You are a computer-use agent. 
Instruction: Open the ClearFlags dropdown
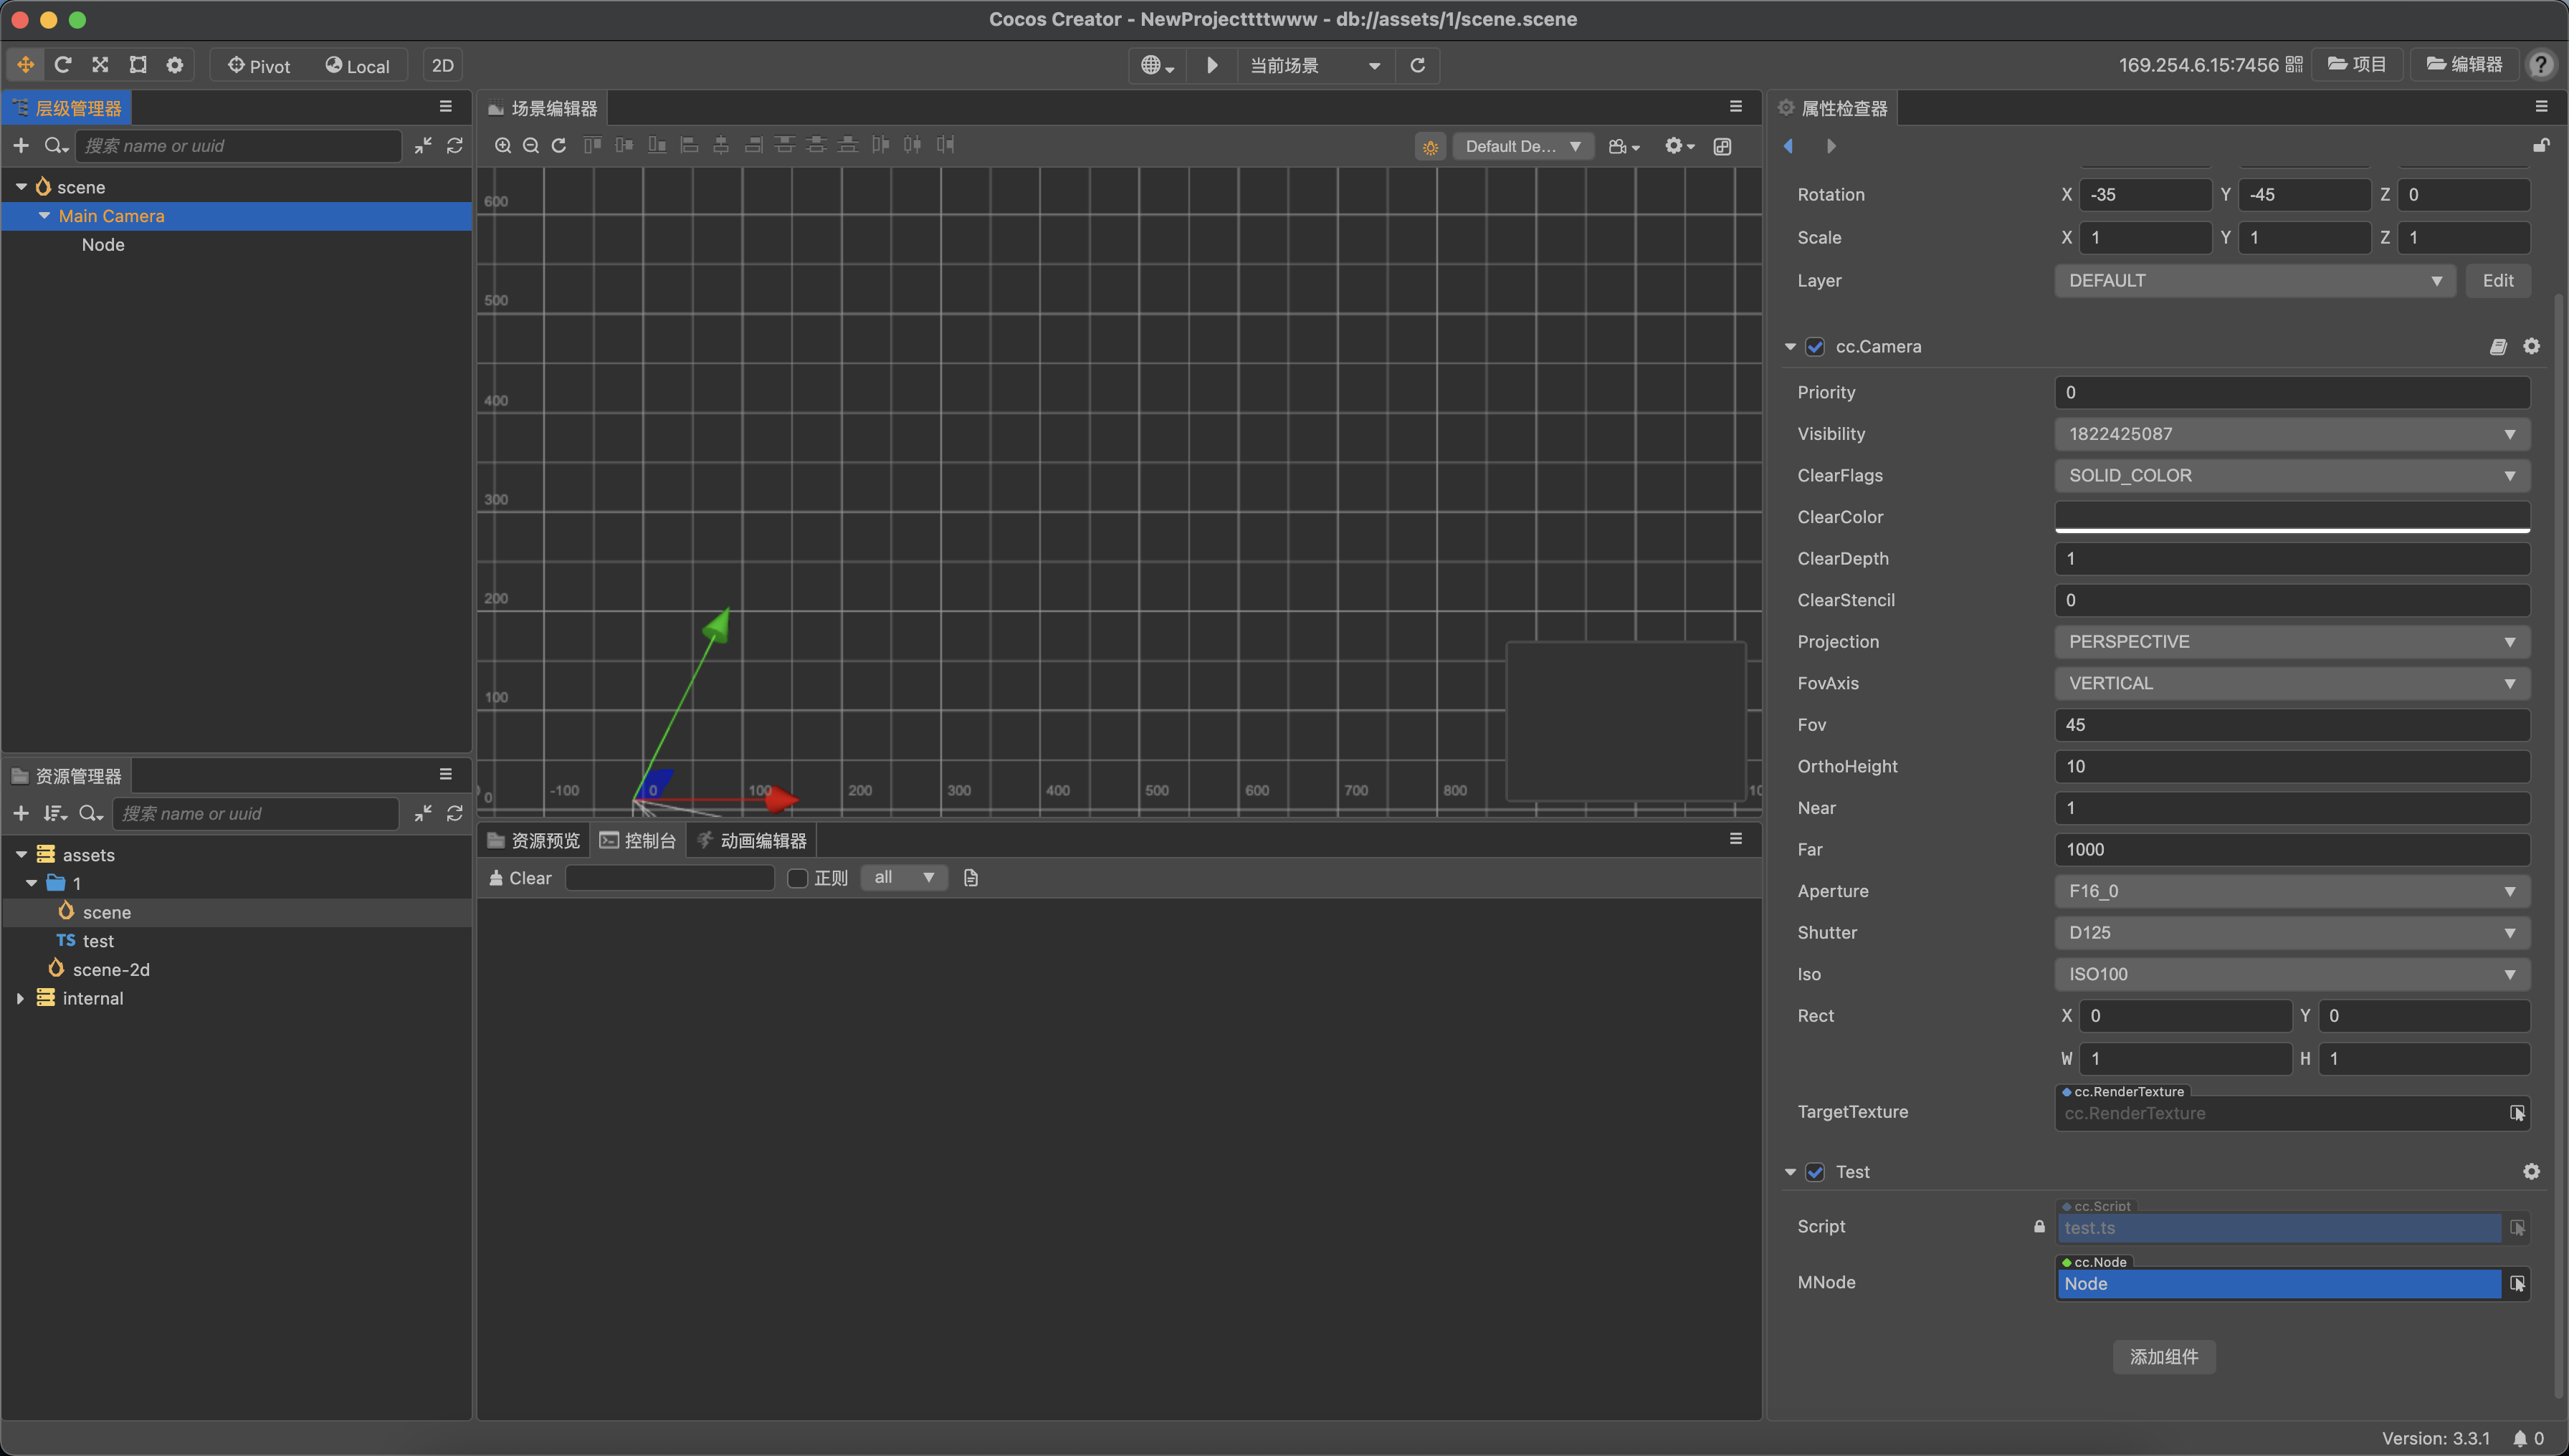[x=2291, y=476]
